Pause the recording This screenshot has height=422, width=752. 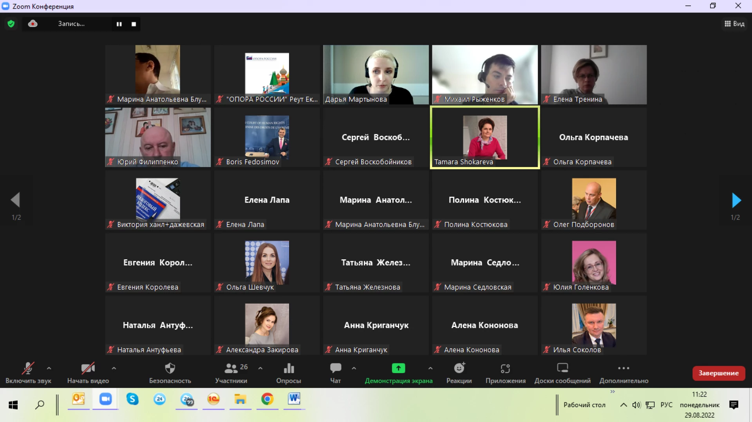tap(119, 24)
